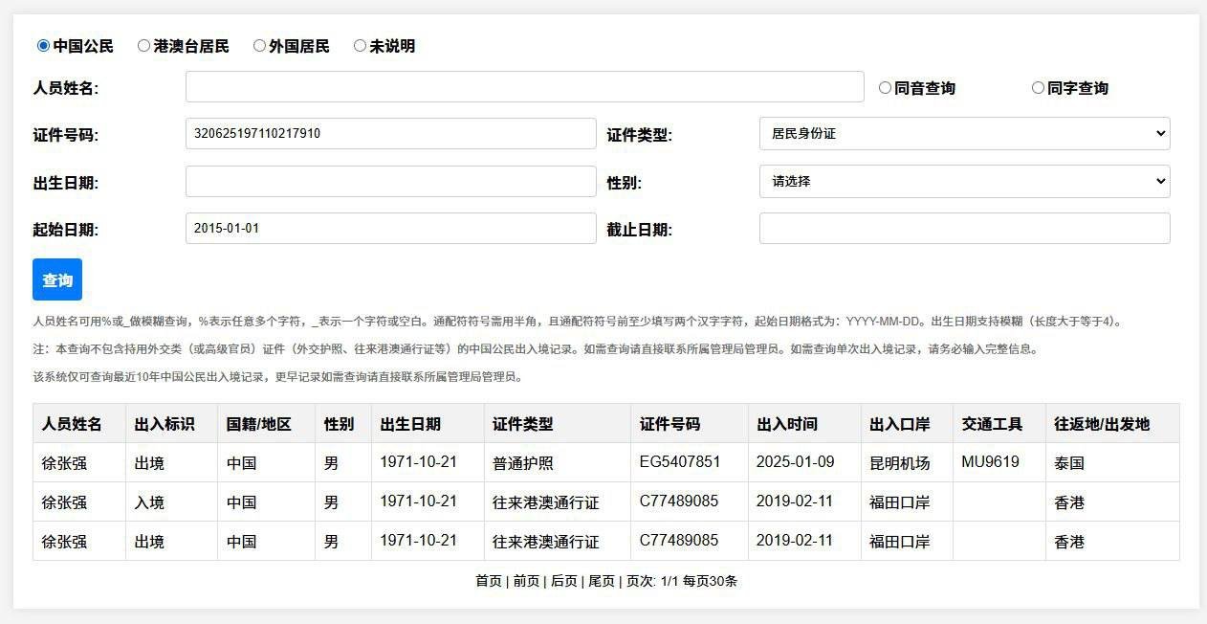Go to 后页 in pagination
Image resolution: width=1207 pixels, height=624 pixels.
point(563,581)
